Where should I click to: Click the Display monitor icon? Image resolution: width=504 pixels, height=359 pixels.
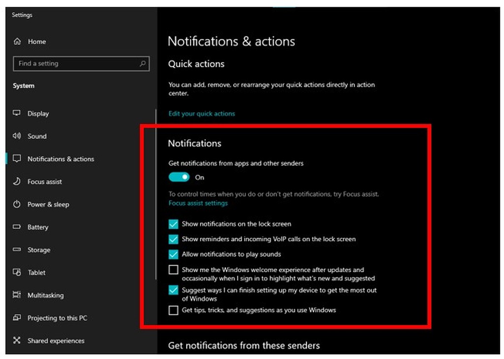click(x=17, y=113)
